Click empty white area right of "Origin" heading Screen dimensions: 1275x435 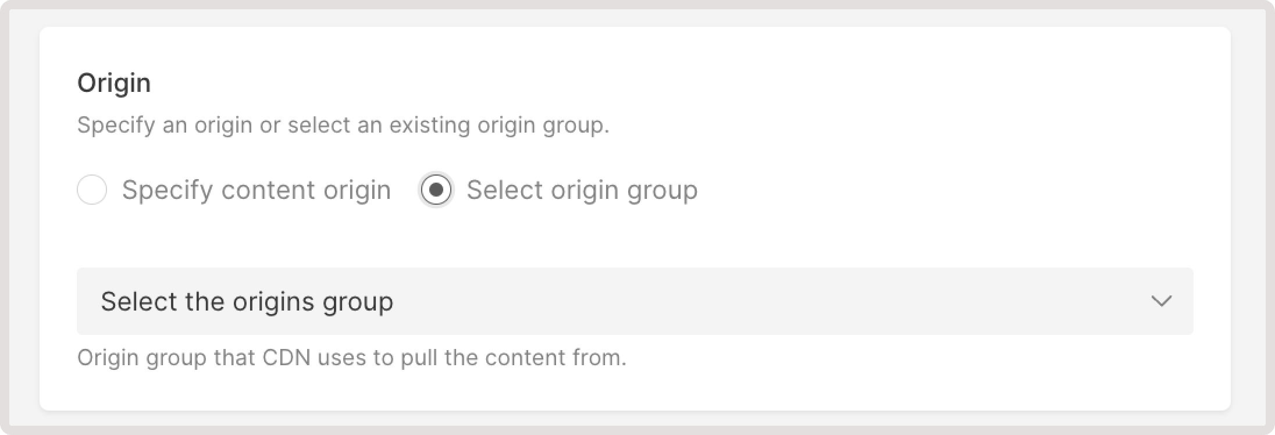640,83
